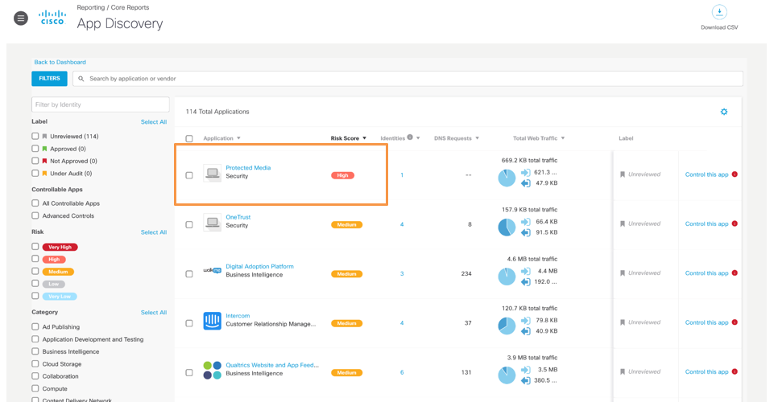Click the Identities info icon
The image size is (778, 410).
(x=410, y=137)
